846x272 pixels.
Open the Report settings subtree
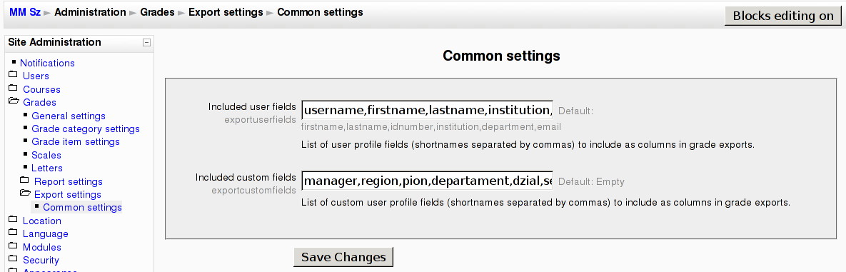click(68, 182)
